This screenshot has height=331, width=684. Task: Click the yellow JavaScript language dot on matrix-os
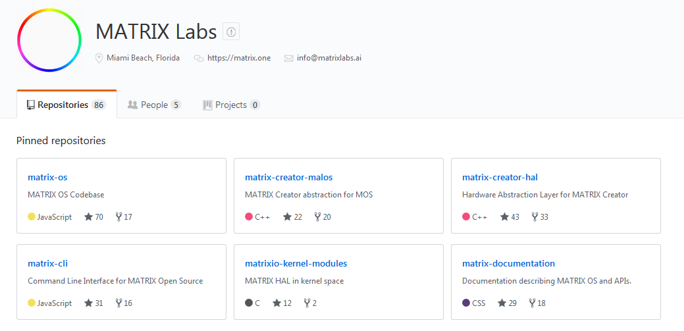[x=32, y=216]
